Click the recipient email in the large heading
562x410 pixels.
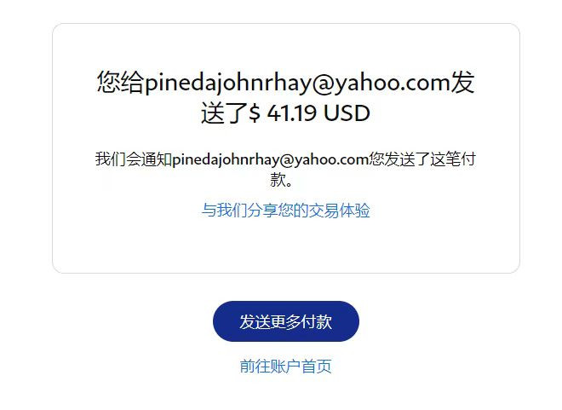297,83
